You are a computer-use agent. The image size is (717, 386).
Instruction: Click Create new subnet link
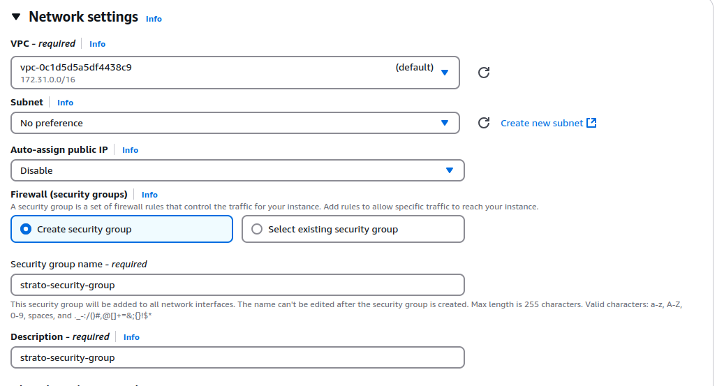coord(542,123)
